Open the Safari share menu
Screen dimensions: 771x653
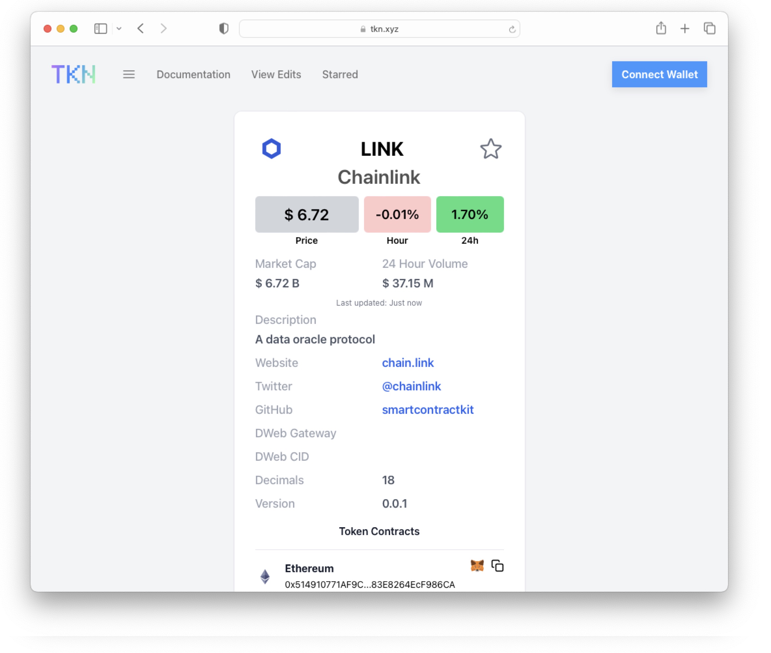coord(661,28)
